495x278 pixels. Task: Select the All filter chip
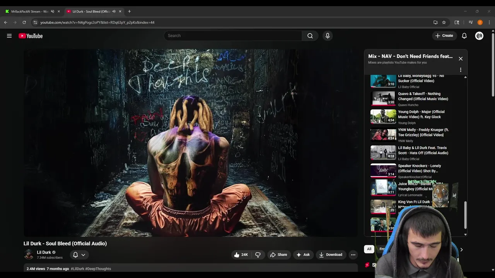coord(369,249)
